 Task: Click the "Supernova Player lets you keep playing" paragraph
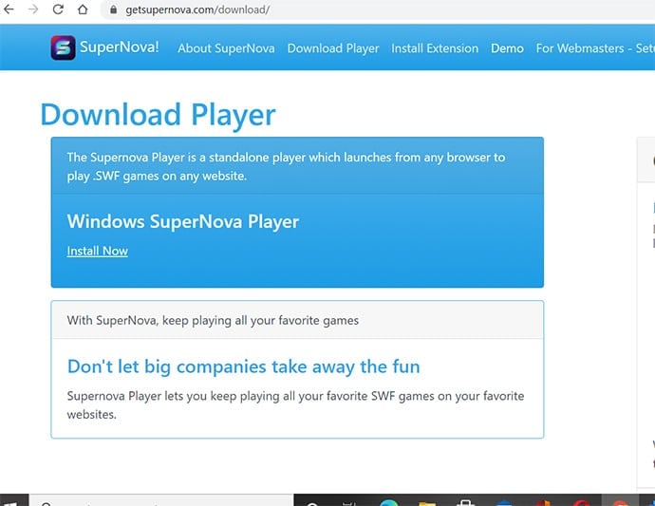(x=295, y=404)
